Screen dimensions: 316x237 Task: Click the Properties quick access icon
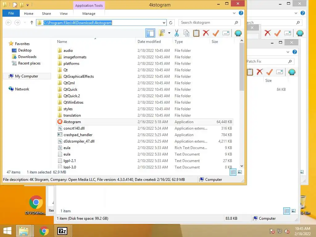click(x=15, y=5)
